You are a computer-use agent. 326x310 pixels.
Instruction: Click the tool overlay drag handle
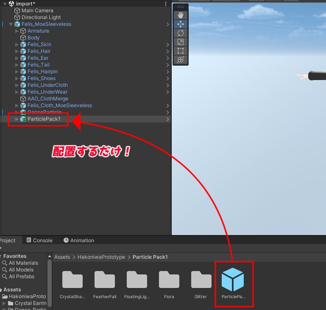(x=181, y=7)
